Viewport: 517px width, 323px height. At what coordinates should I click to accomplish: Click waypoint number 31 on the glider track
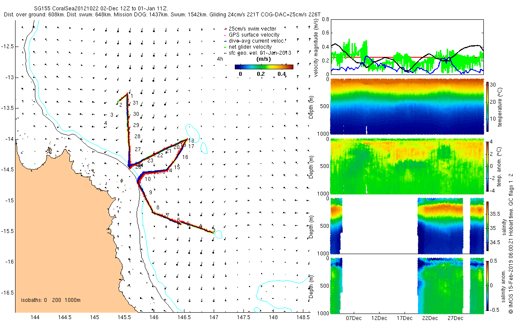click(x=135, y=103)
